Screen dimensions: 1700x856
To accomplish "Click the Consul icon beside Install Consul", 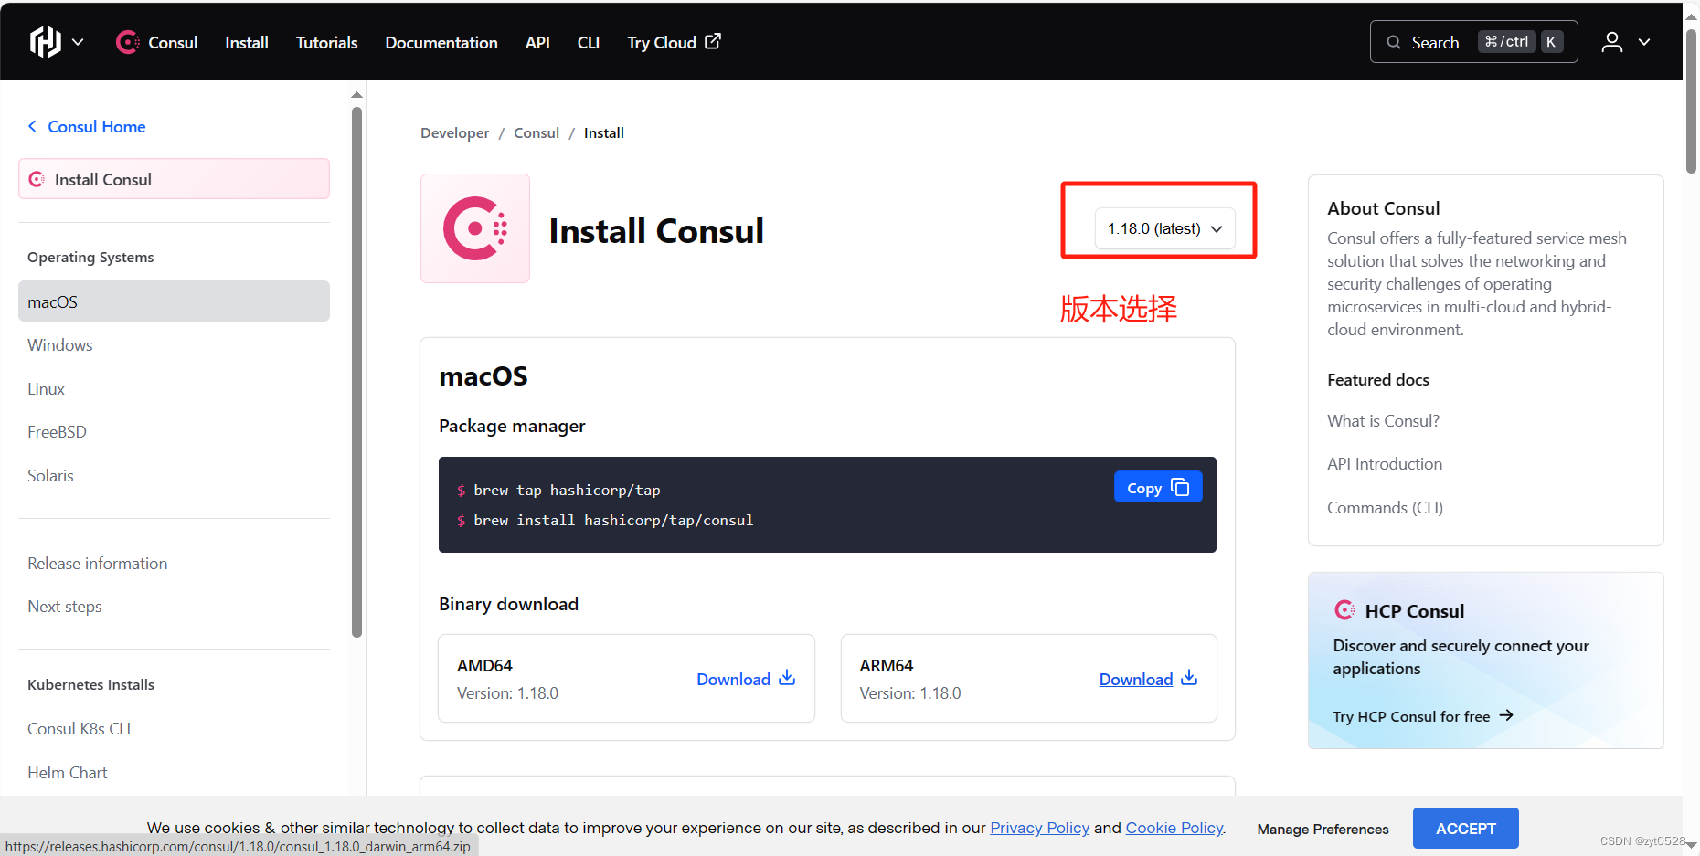I will pos(37,178).
